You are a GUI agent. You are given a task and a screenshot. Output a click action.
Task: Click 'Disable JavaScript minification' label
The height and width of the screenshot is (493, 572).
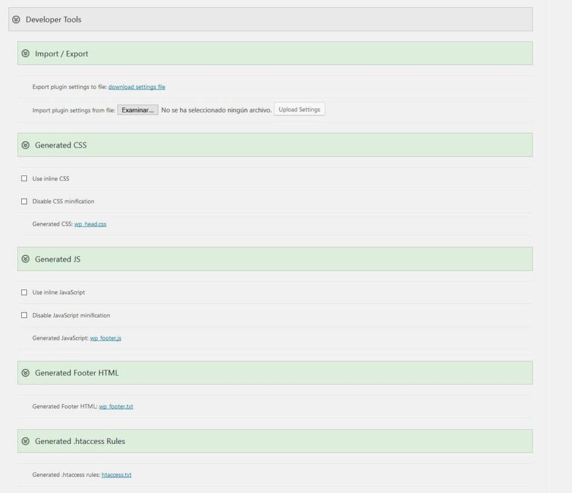click(x=71, y=315)
